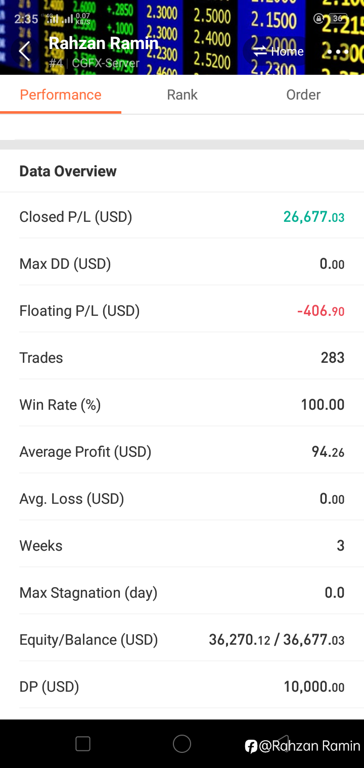The image size is (364, 768).
Task: Tap the battery indicator icon
Action: pyautogui.click(x=338, y=19)
